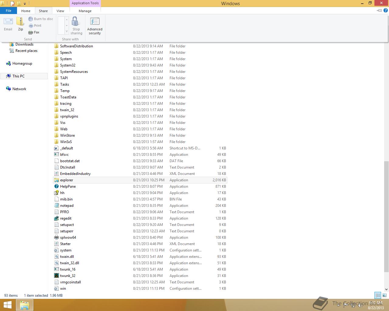This screenshot has width=389, height=311.
Task: Click the pin ribbon button
Action: coord(379,10)
